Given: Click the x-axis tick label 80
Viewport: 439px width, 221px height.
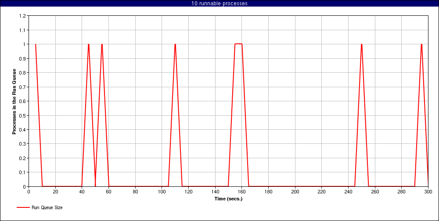Looking at the screenshot, I should coord(135,192).
